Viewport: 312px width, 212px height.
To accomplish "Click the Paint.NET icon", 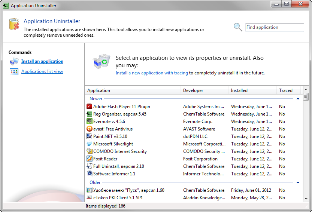I will [90, 136].
